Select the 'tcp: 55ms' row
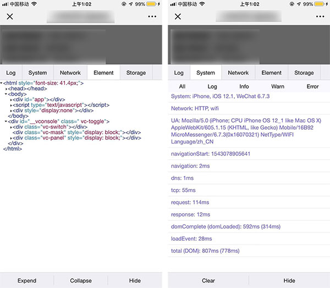Image resolution: width=330 pixels, height=288 pixels. pos(249,190)
